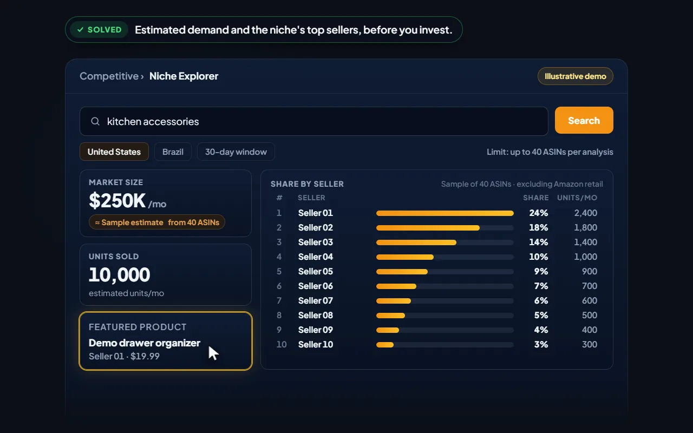Click the orange Search button

pos(584,120)
